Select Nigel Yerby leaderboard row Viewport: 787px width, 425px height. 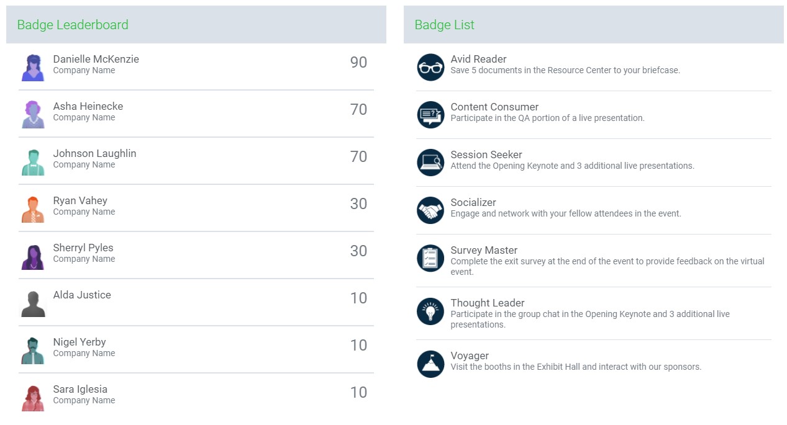click(x=196, y=349)
